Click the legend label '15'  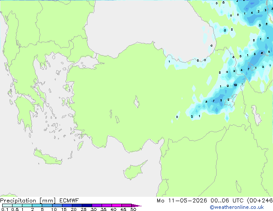64,209
